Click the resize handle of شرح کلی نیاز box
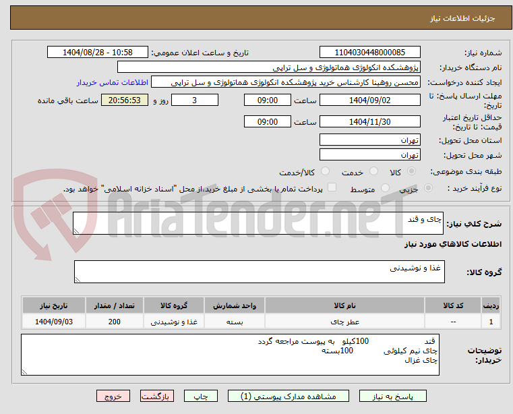The height and width of the screenshot is (414, 513). click(77, 231)
